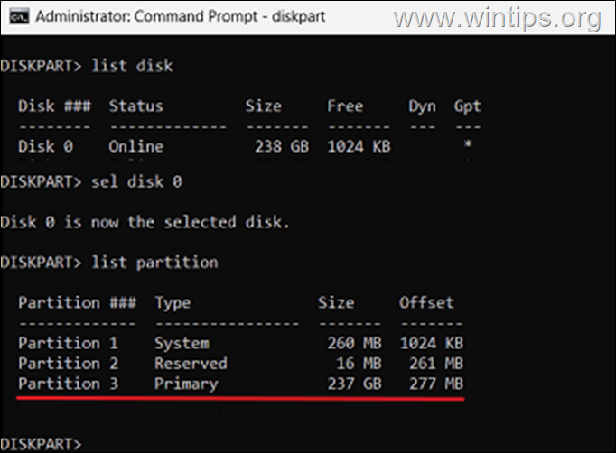616x453 pixels.
Task: Click the System partition type text
Action: click(x=182, y=343)
